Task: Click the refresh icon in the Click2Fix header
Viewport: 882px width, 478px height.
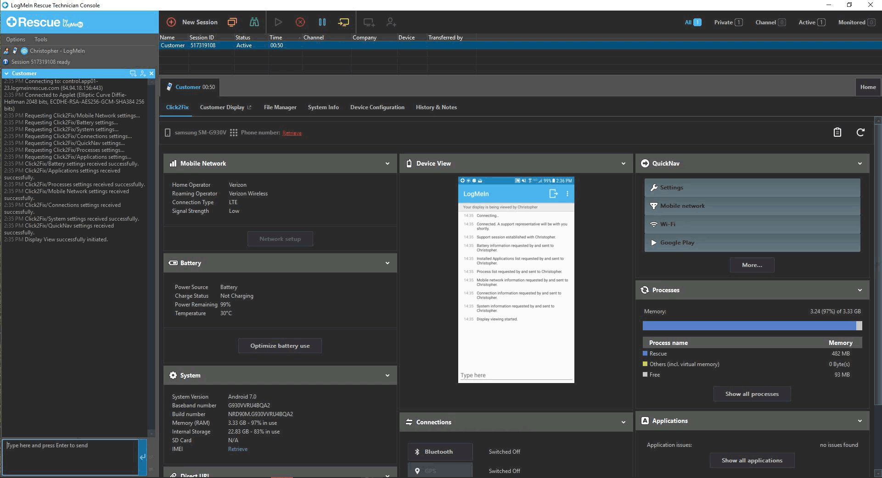Action: [x=860, y=133]
